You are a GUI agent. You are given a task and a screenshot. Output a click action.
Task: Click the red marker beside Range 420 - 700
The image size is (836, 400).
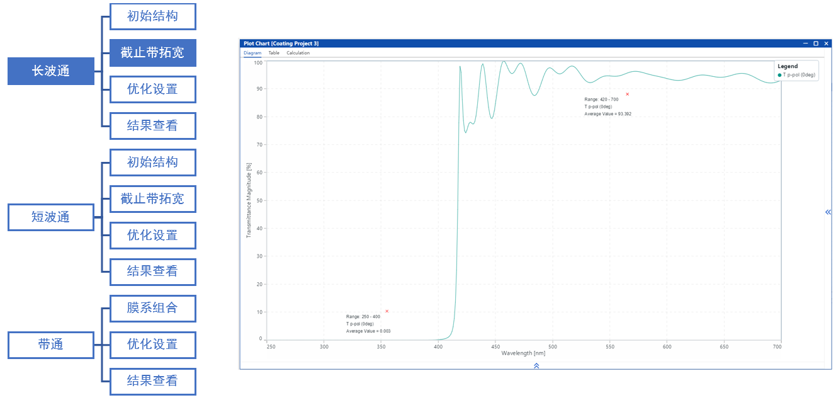coord(627,94)
